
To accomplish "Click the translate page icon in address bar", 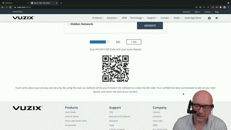I will tap(200, 7).
